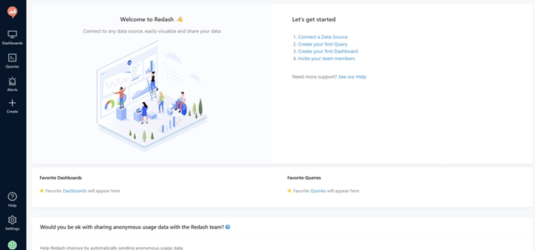This screenshot has width=535, height=250.
Task: Follow the Queries link under Favorite Queries
Action: (318, 191)
